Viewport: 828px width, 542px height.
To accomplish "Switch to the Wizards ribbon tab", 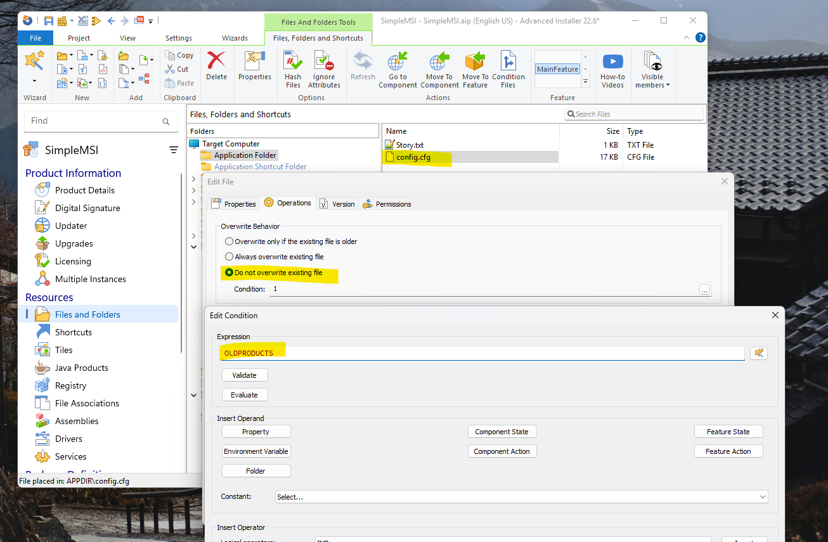I will (x=235, y=38).
